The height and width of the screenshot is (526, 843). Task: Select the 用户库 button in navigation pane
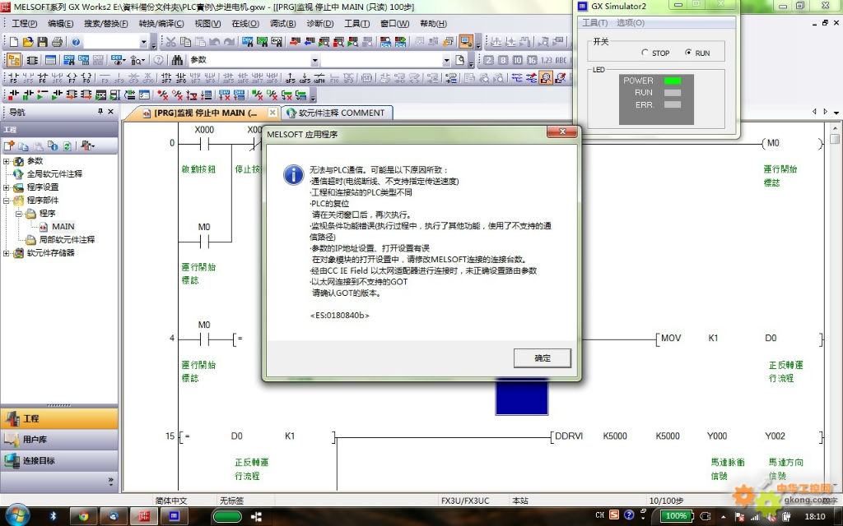[59, 440]
